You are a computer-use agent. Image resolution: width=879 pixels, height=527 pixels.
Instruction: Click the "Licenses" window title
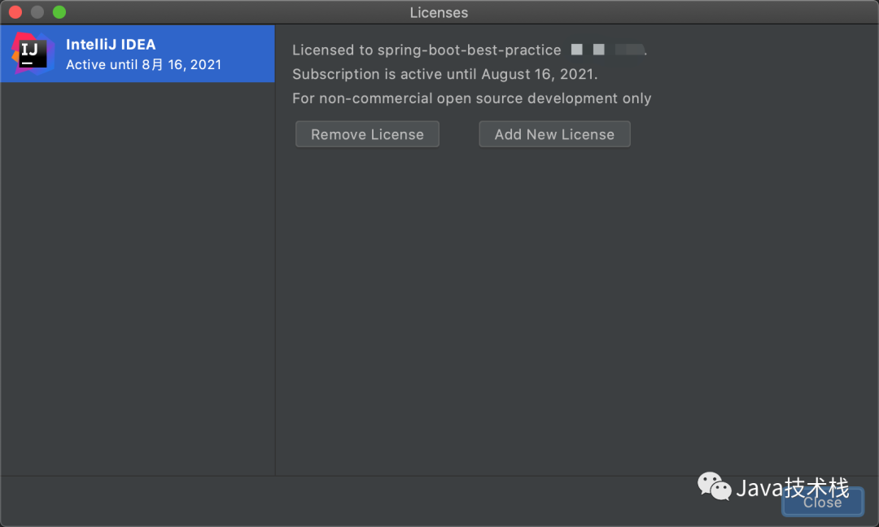coord(439,12)
